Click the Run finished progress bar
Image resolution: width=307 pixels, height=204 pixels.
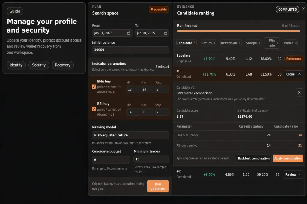238,31
